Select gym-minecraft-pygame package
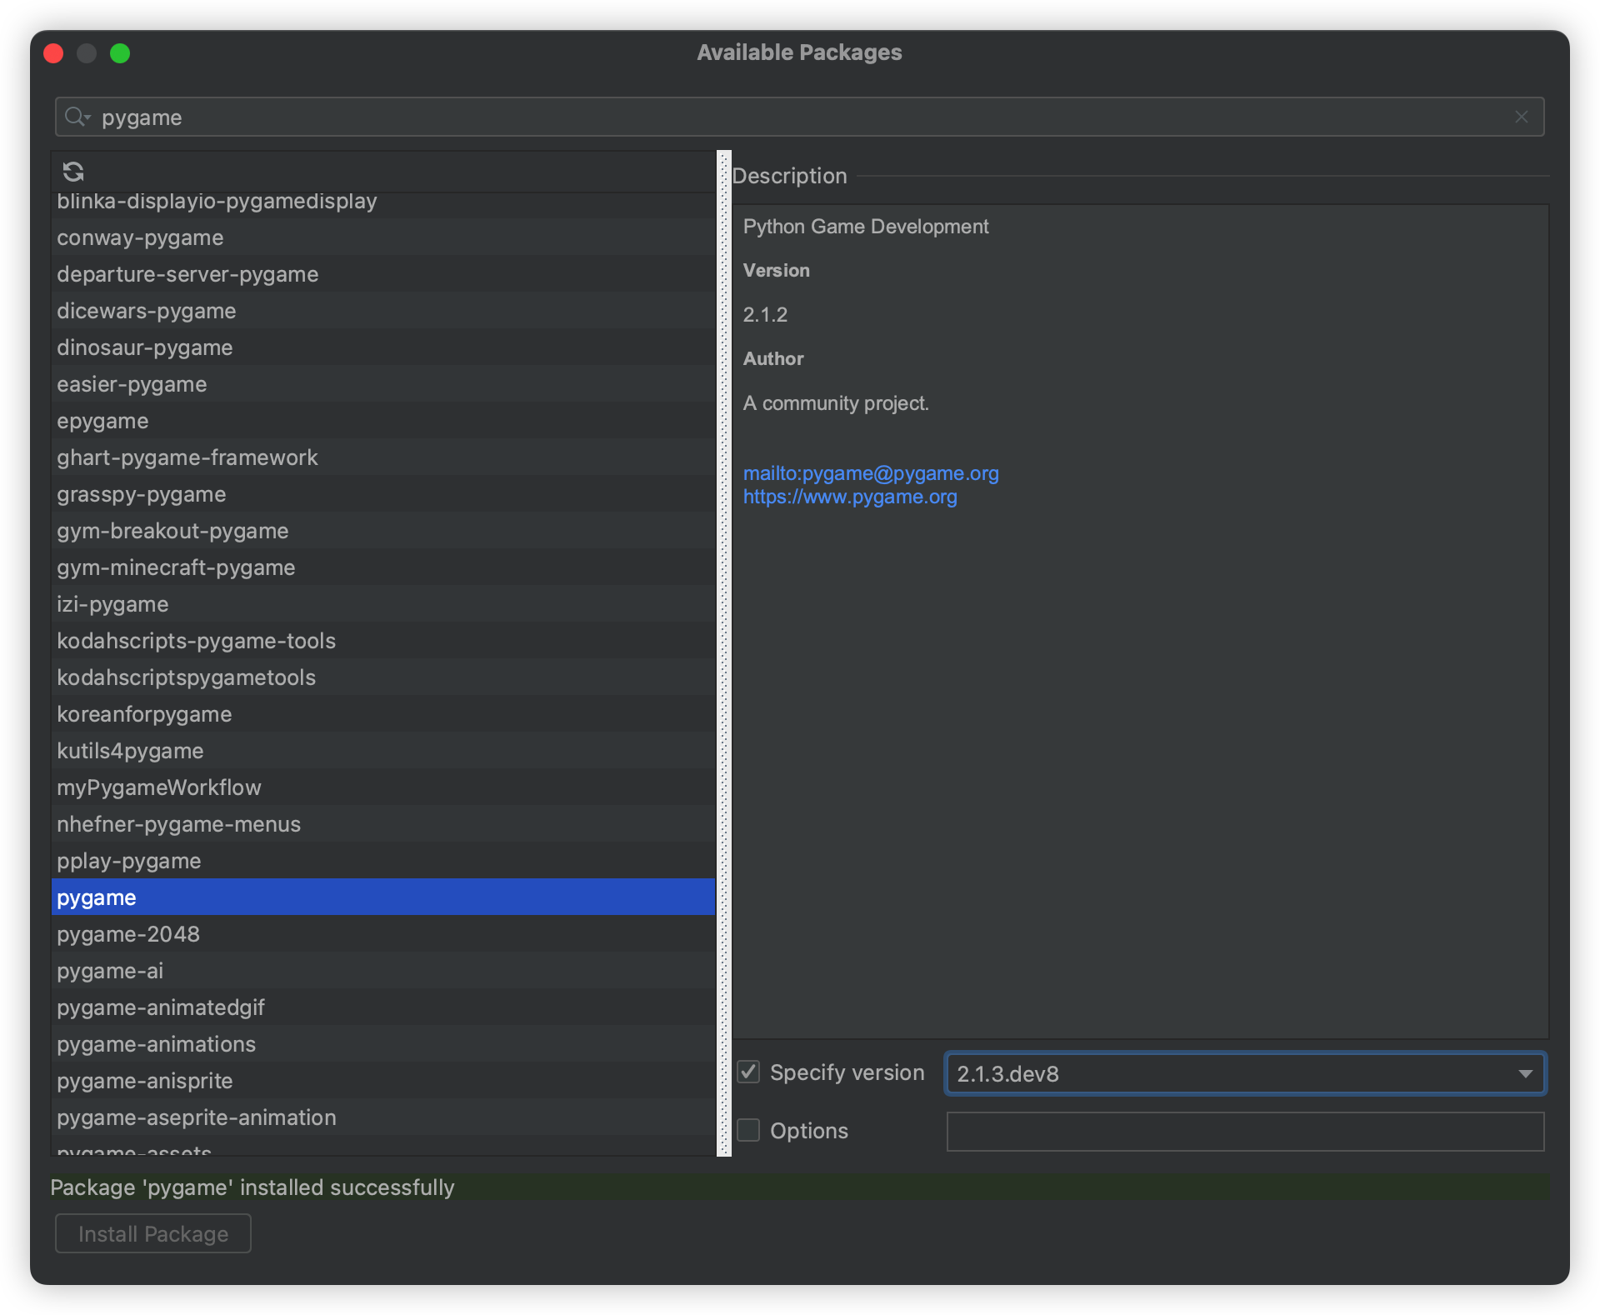Image resolution: width=1600 pixels, height=1315 pixels. coord(383,567)
